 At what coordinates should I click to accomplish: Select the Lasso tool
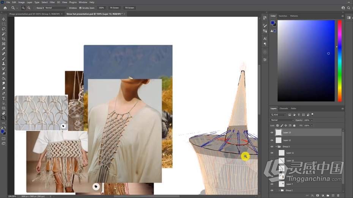[x=4, y=29]
